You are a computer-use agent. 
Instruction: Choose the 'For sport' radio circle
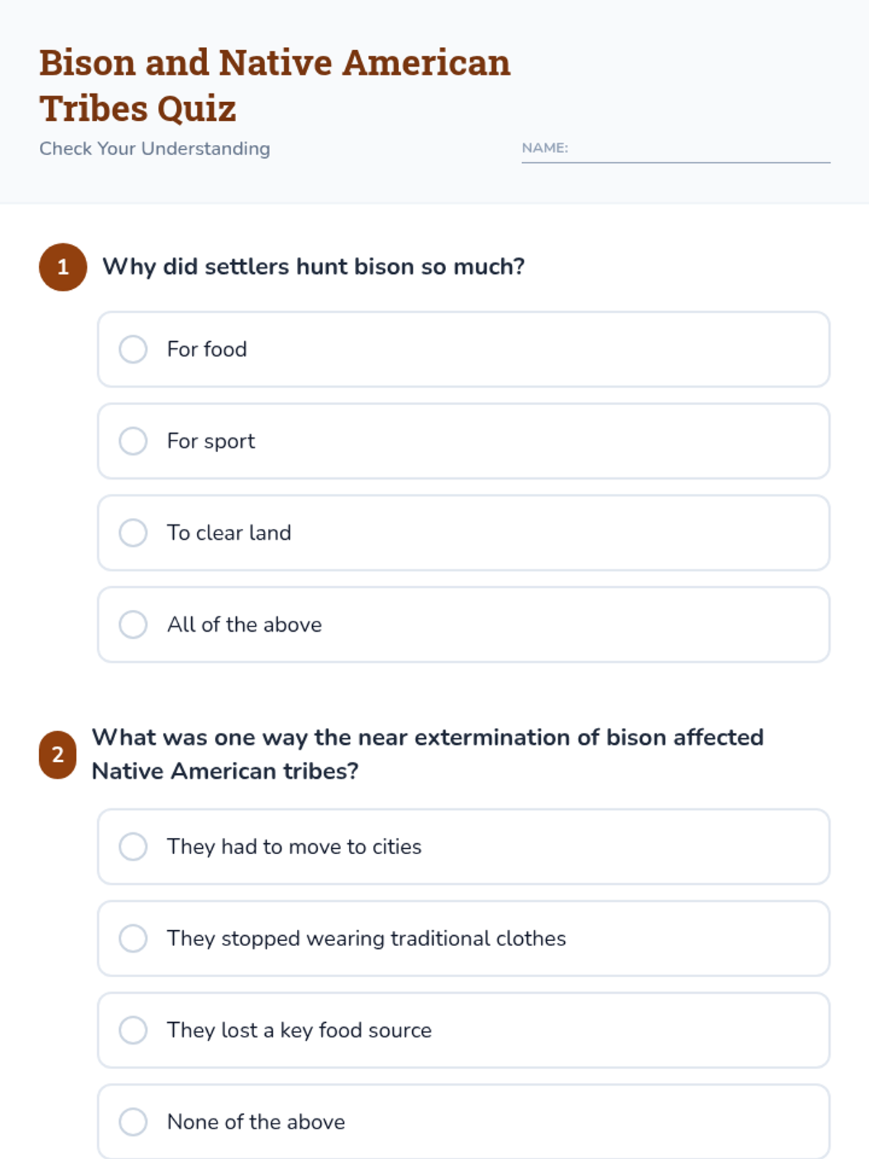pos(133,440)
